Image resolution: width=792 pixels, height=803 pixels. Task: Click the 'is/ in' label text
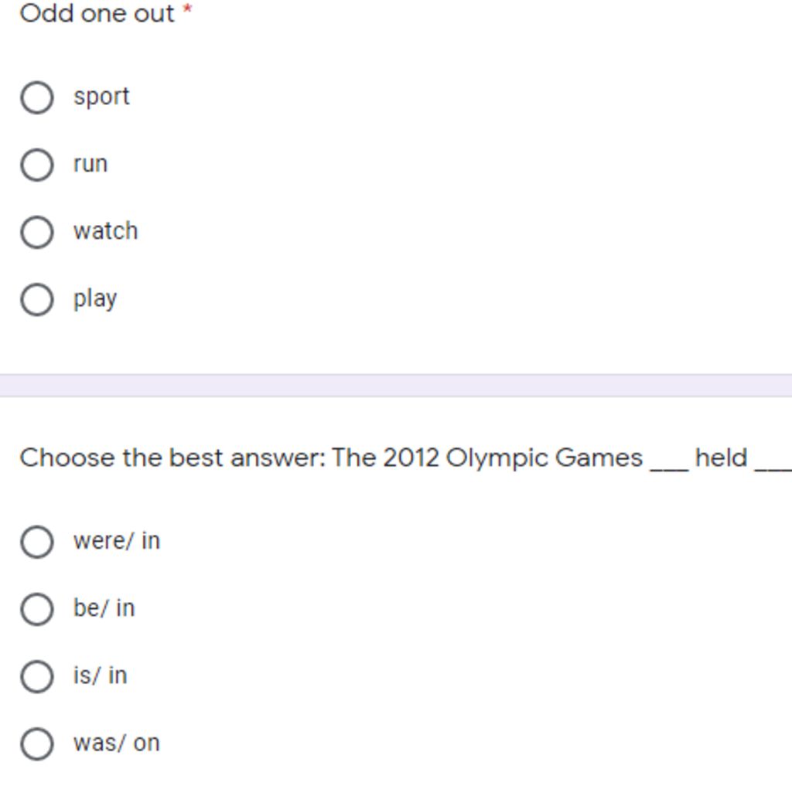(x=100, y=675)
